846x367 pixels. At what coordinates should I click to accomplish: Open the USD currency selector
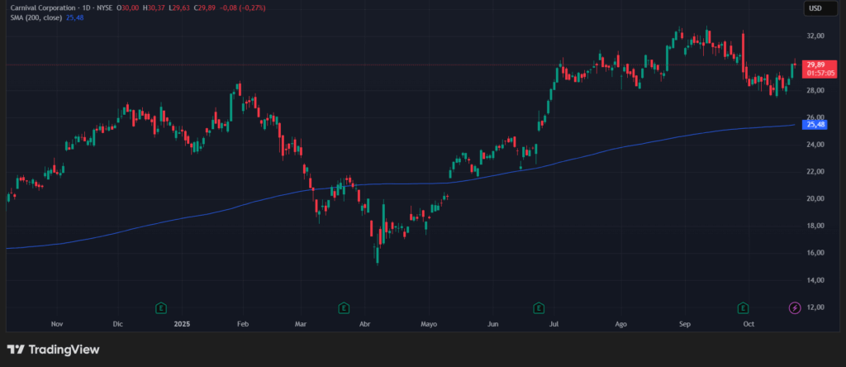pyautogui.click(x=815, y=8)
